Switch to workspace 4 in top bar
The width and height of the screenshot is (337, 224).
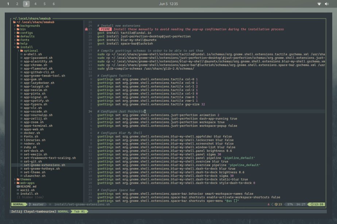[x=35, y=4]
